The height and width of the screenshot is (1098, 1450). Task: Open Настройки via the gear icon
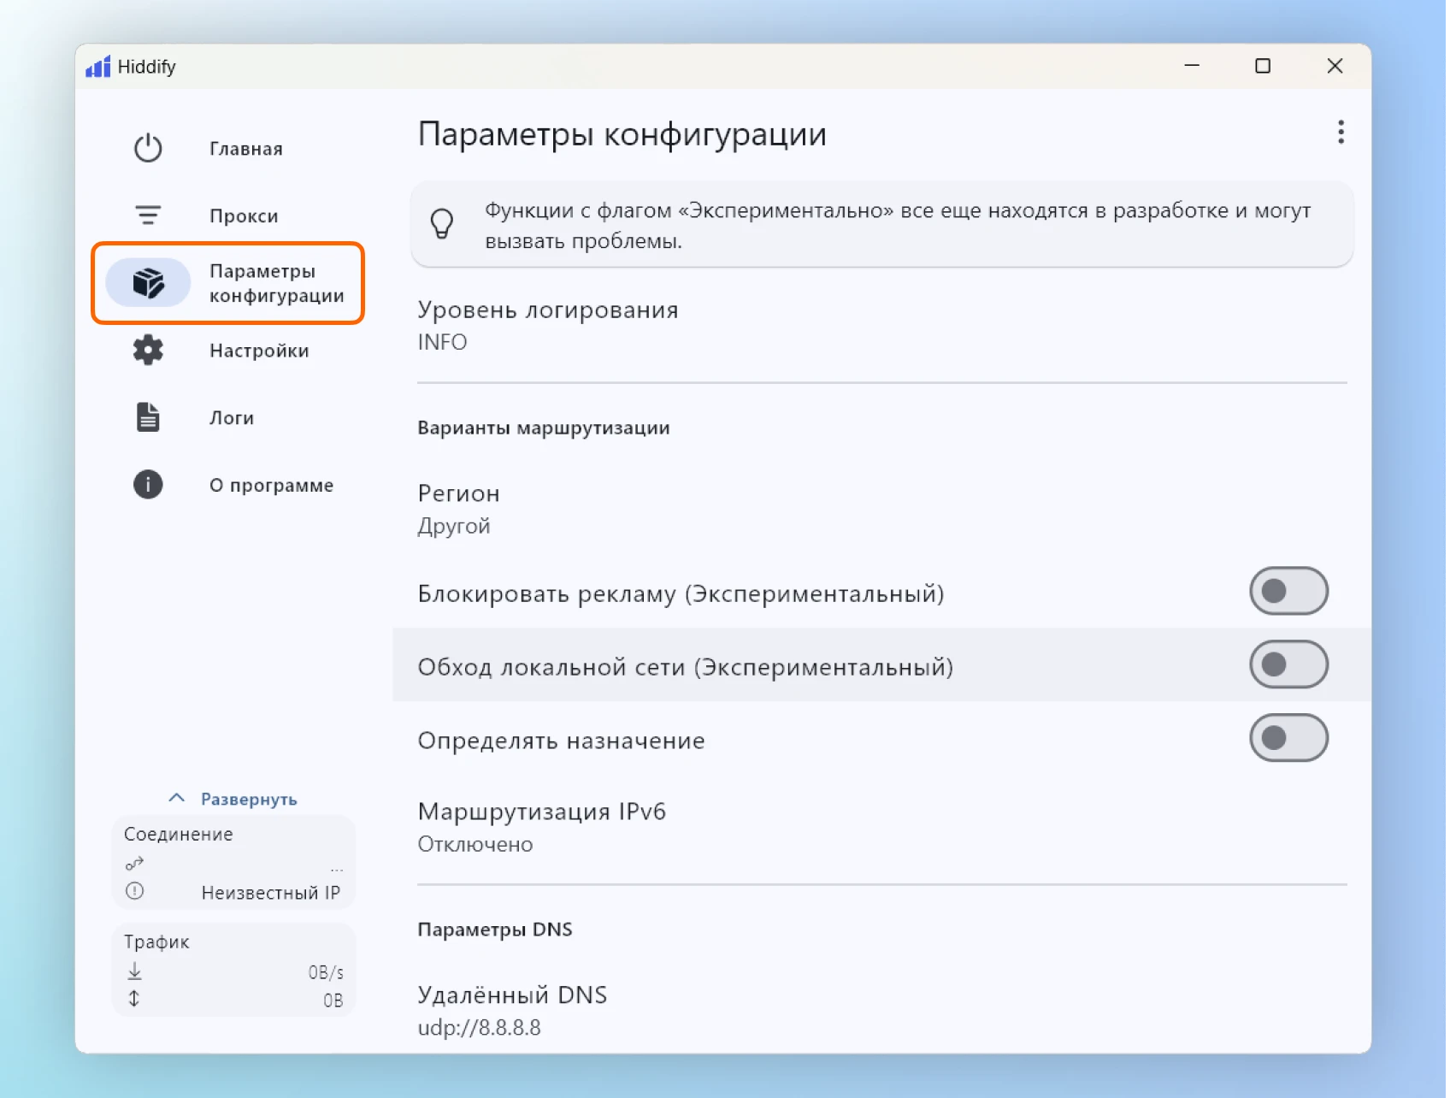[147, 350]
